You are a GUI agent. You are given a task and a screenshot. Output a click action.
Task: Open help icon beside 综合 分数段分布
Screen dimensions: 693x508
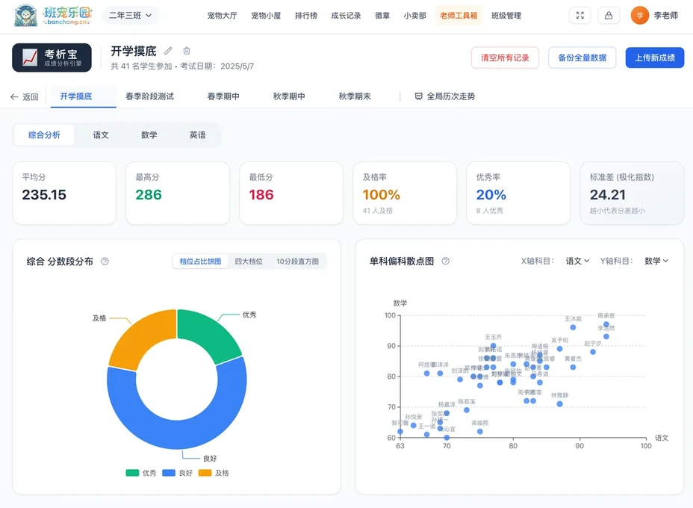point(105,261)
